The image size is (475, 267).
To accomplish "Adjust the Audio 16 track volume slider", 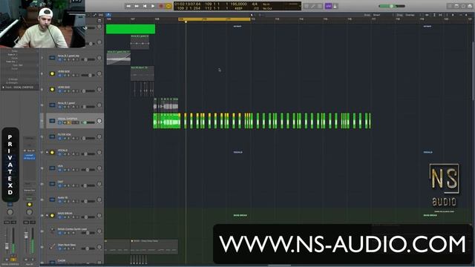I will 88,201.
